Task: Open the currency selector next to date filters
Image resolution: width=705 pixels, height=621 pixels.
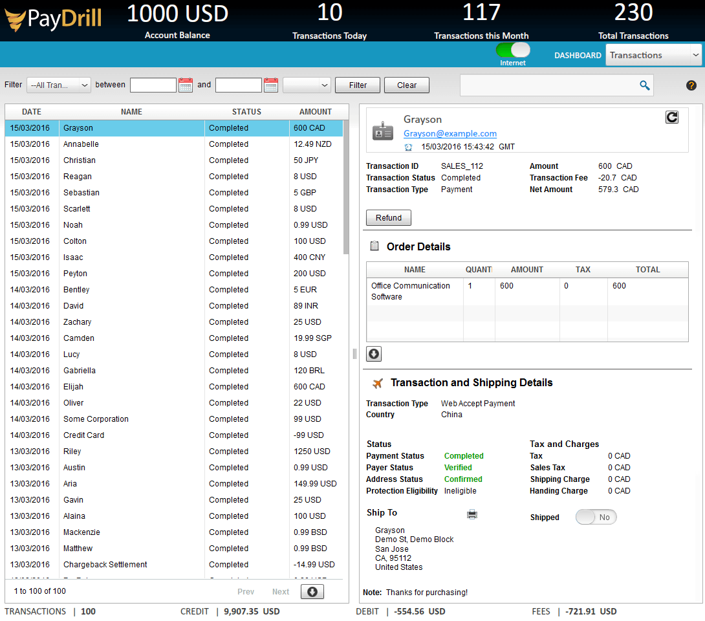Action: point(307,85)
